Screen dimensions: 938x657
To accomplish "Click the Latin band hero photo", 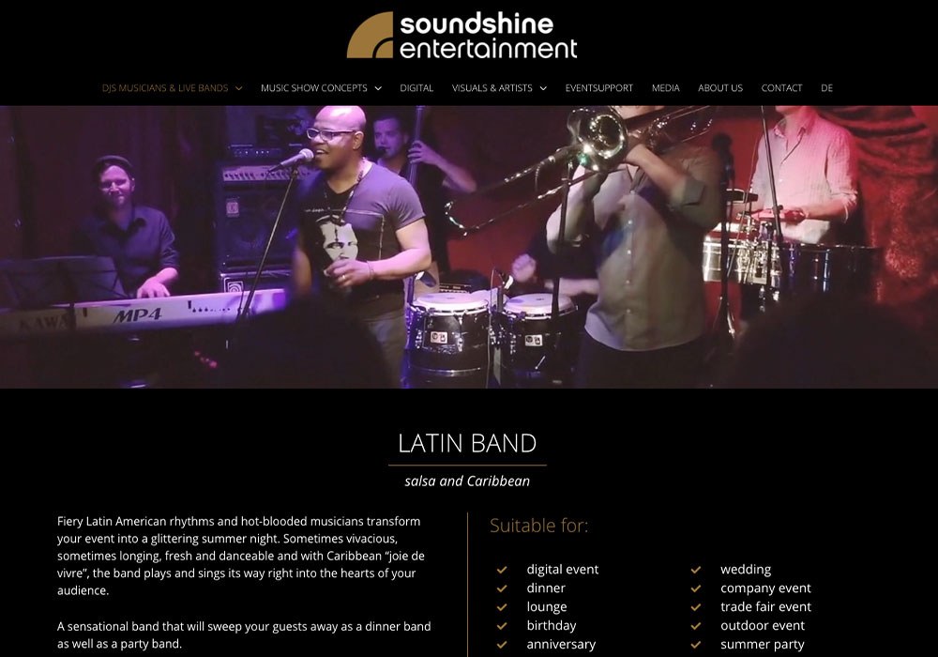I will pos(469,247).
